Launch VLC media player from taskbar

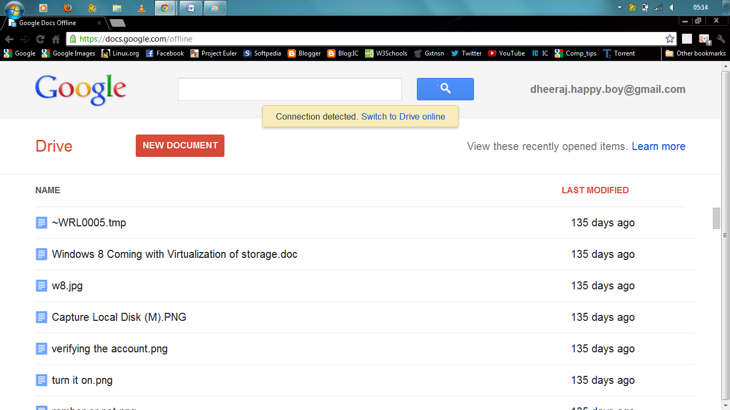(141, 8)
